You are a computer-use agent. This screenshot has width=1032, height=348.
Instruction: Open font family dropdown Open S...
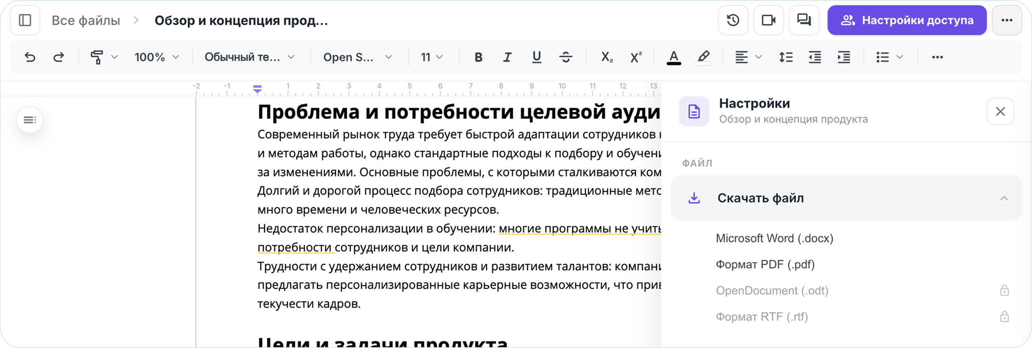[x=358, y=57]
